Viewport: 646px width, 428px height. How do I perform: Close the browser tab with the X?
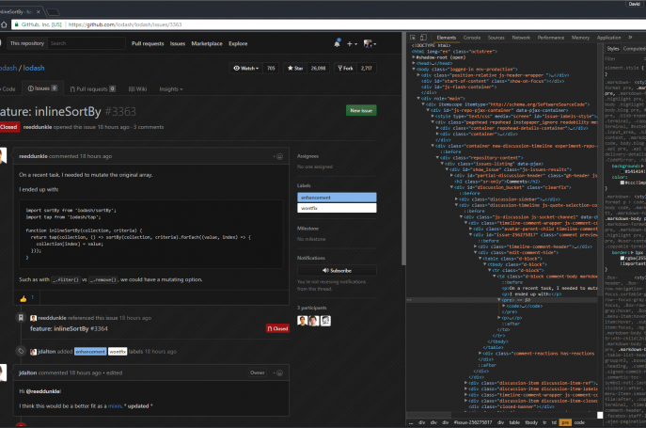click(38, 12)
